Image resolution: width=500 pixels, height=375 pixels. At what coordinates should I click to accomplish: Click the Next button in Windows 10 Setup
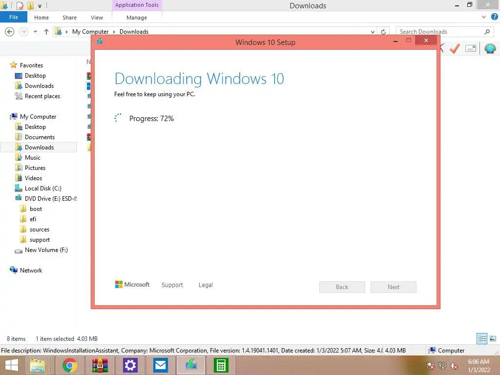(x=394, y=287)
